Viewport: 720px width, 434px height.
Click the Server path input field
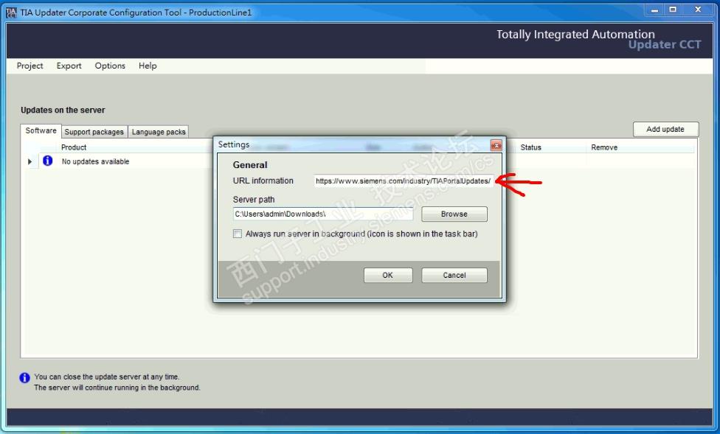coord(323,214)
